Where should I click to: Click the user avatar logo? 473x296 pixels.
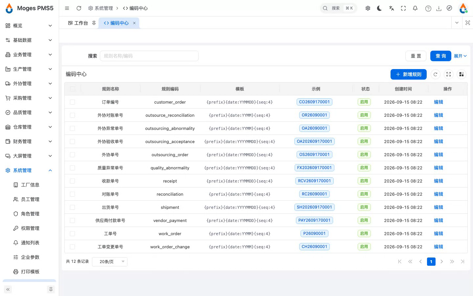coord(463,8)
